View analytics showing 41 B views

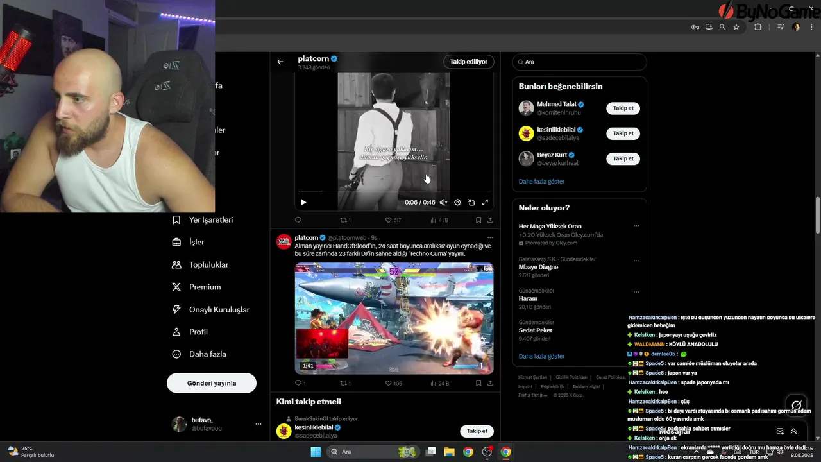pyautogui.click(x=439, y=220)
